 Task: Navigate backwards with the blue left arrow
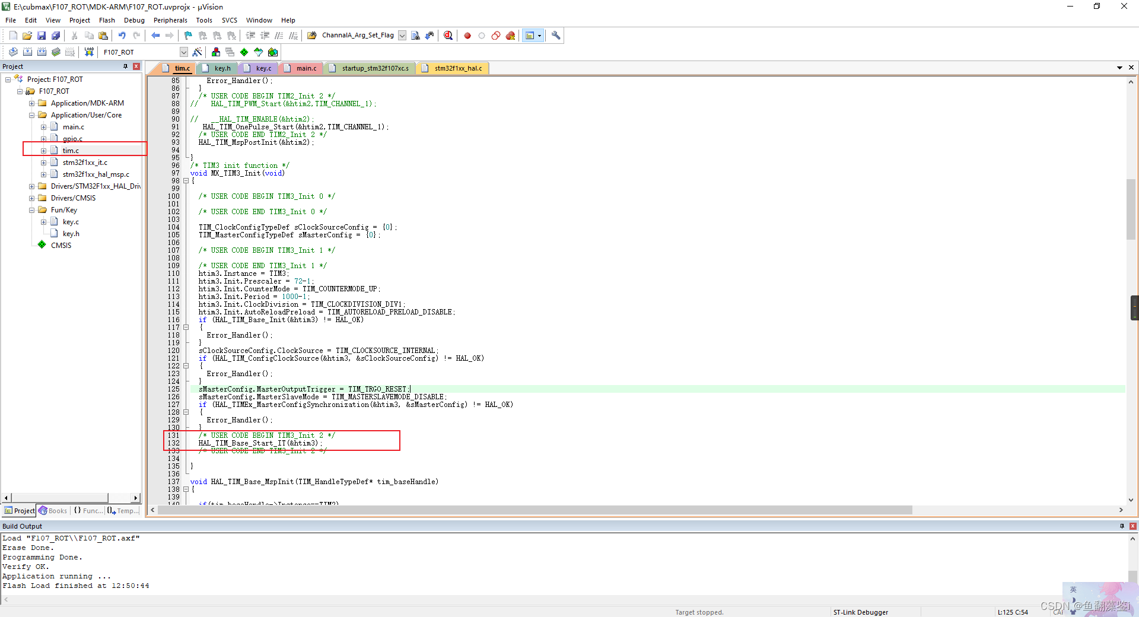pos(155,36)
